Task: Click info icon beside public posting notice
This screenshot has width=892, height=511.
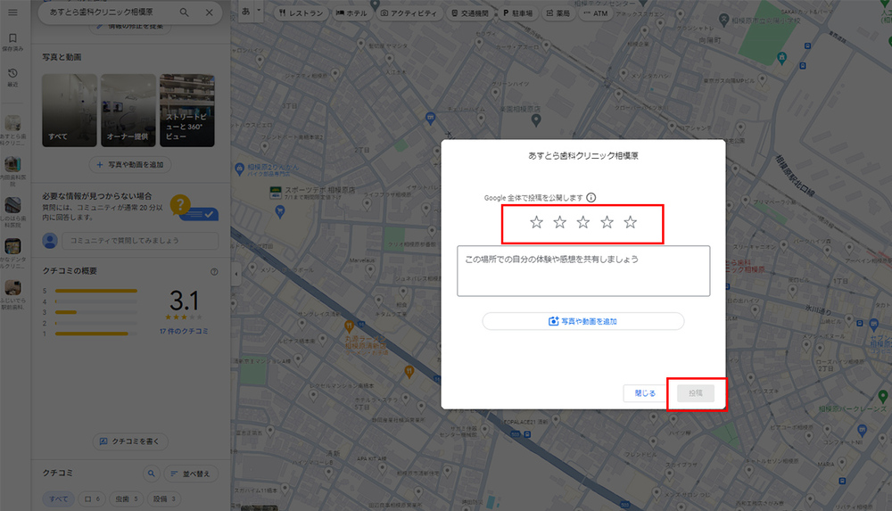Action: pyautogui.click(x=591, y=198)
